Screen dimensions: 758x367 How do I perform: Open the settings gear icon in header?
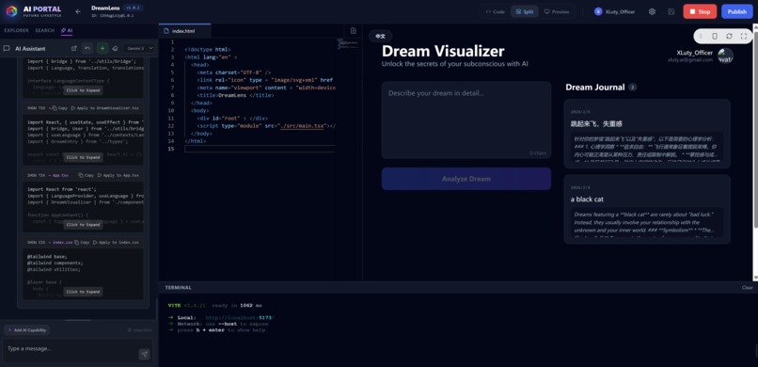click(652, 11)
